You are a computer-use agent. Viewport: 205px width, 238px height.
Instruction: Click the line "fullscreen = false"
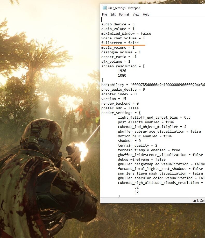(120, 43)
